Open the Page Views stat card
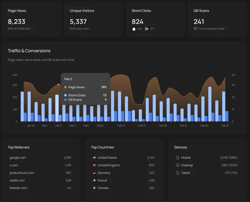Image resolution: width=250 pixels, height=202 pixels. pos(32,19)
